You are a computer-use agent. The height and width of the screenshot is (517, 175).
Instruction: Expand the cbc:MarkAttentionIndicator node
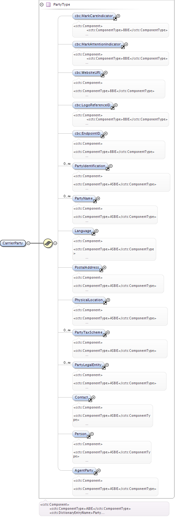click(x=126, y=44)
